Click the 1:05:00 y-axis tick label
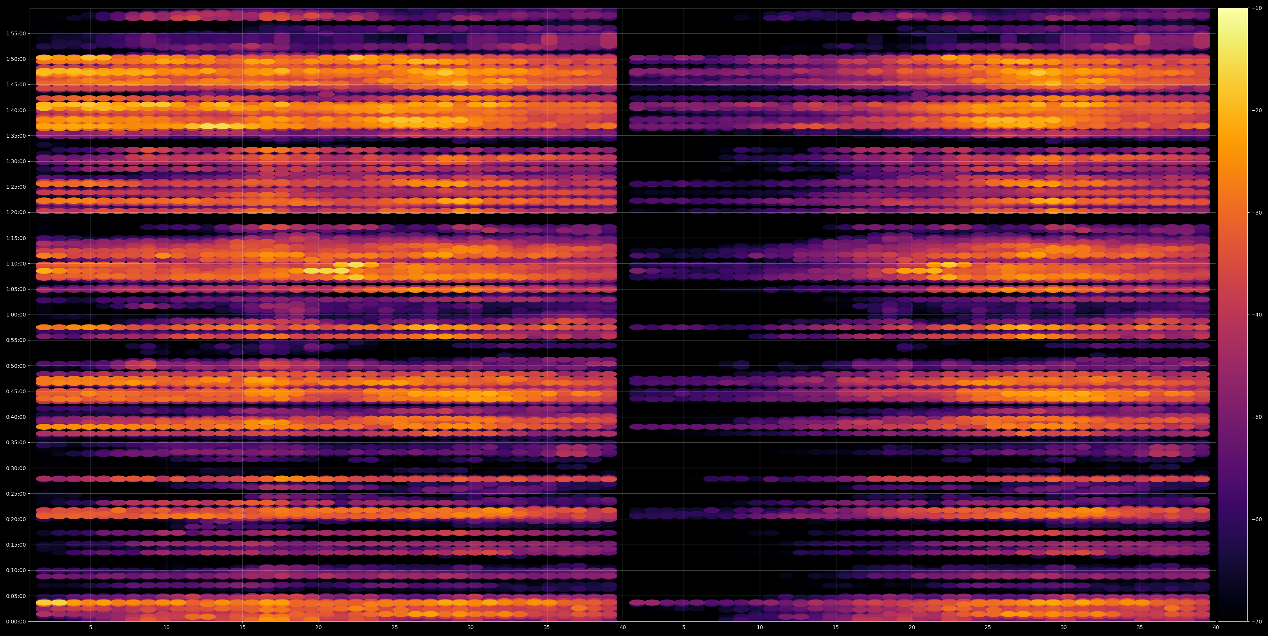This screenshot has width=1268, height=636. click(16, 289)
